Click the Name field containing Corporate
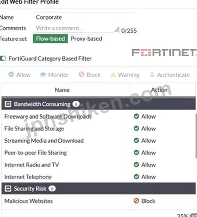 (x=85, y=17)
